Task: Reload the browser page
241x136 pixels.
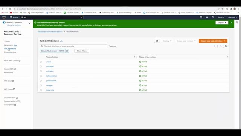Action: point(10,9)
